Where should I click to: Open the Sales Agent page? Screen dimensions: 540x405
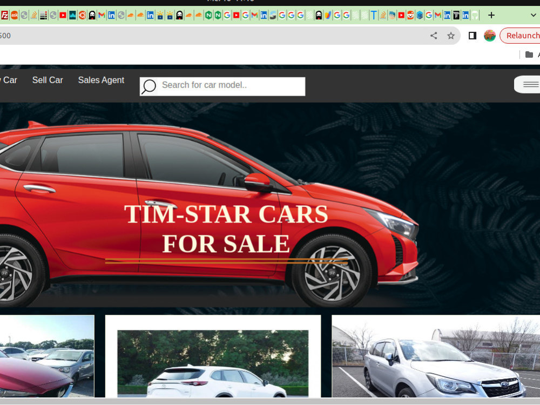(101, 80)
